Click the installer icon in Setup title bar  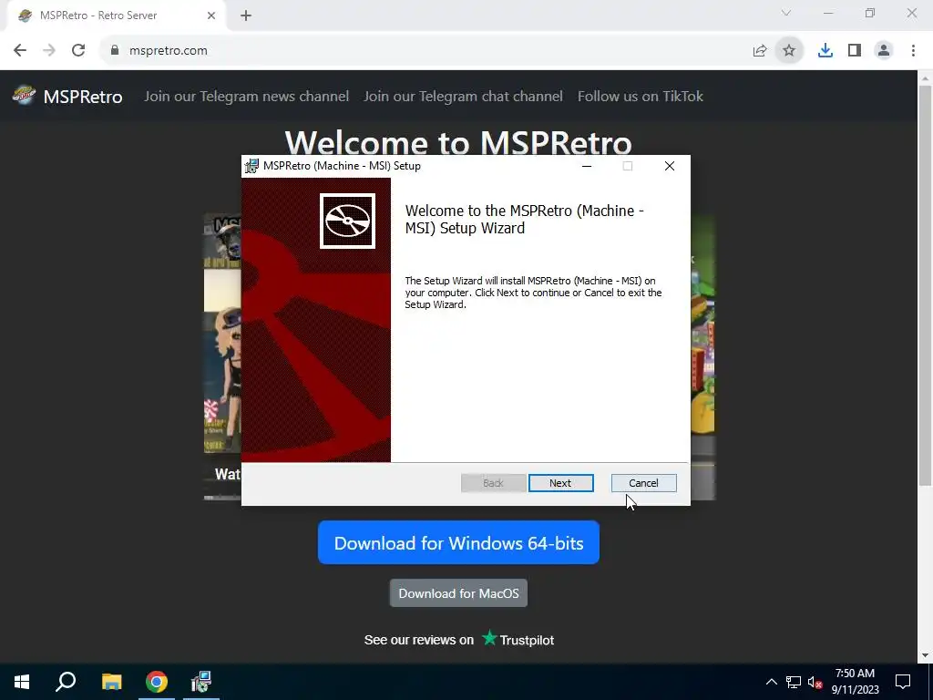251,166
